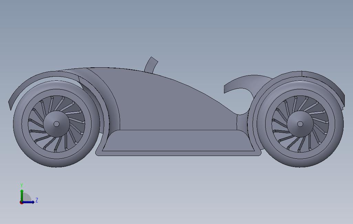
Task: Click the red origin dot of the triad
Action: pyautogui.click(x=21, y=202)
